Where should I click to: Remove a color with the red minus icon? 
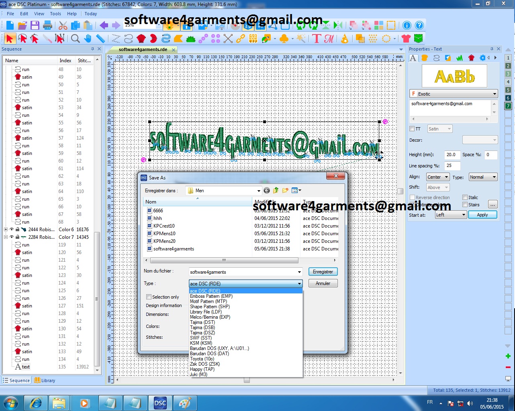(508, 367)
